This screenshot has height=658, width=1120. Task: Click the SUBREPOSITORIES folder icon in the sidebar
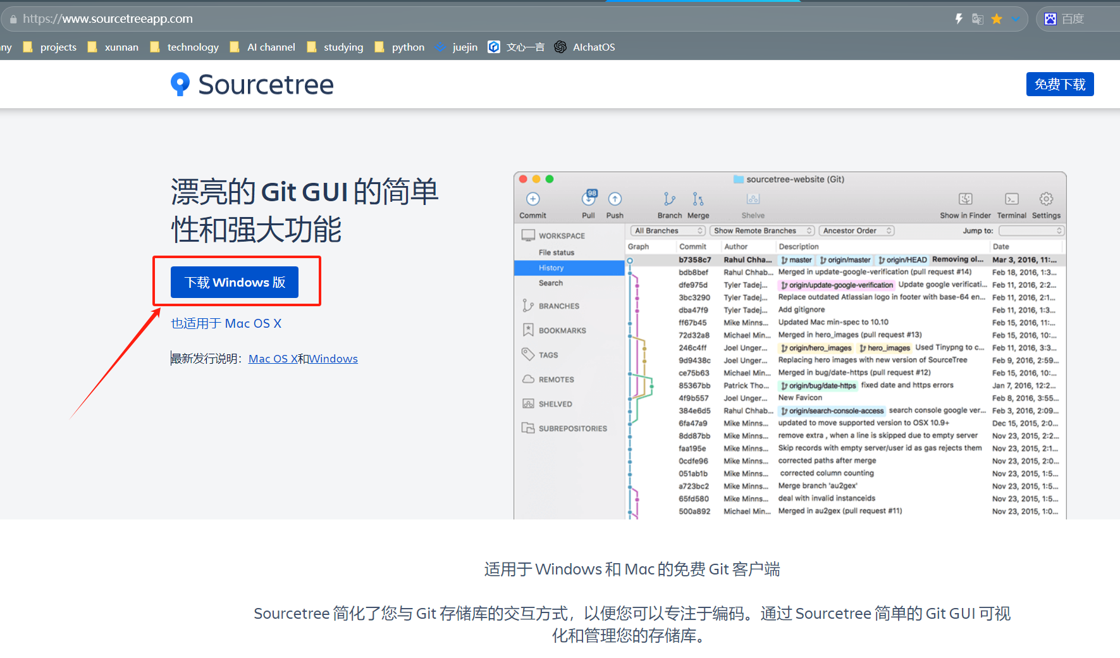[x=528, y=428]
